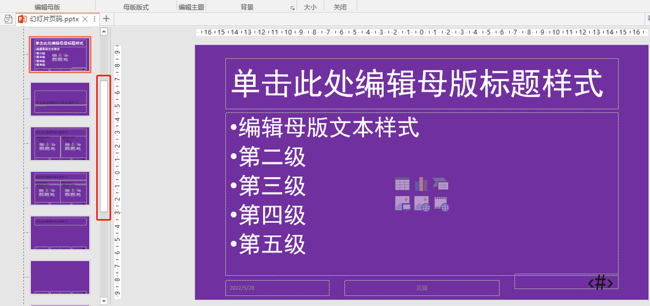Open the 背景 group dialog launcher
Image resolution: width=650 pixels, height=306 pixels.
coord(292,8)
